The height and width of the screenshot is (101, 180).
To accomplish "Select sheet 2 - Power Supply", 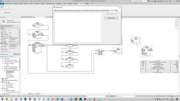I will click(9, 85).
